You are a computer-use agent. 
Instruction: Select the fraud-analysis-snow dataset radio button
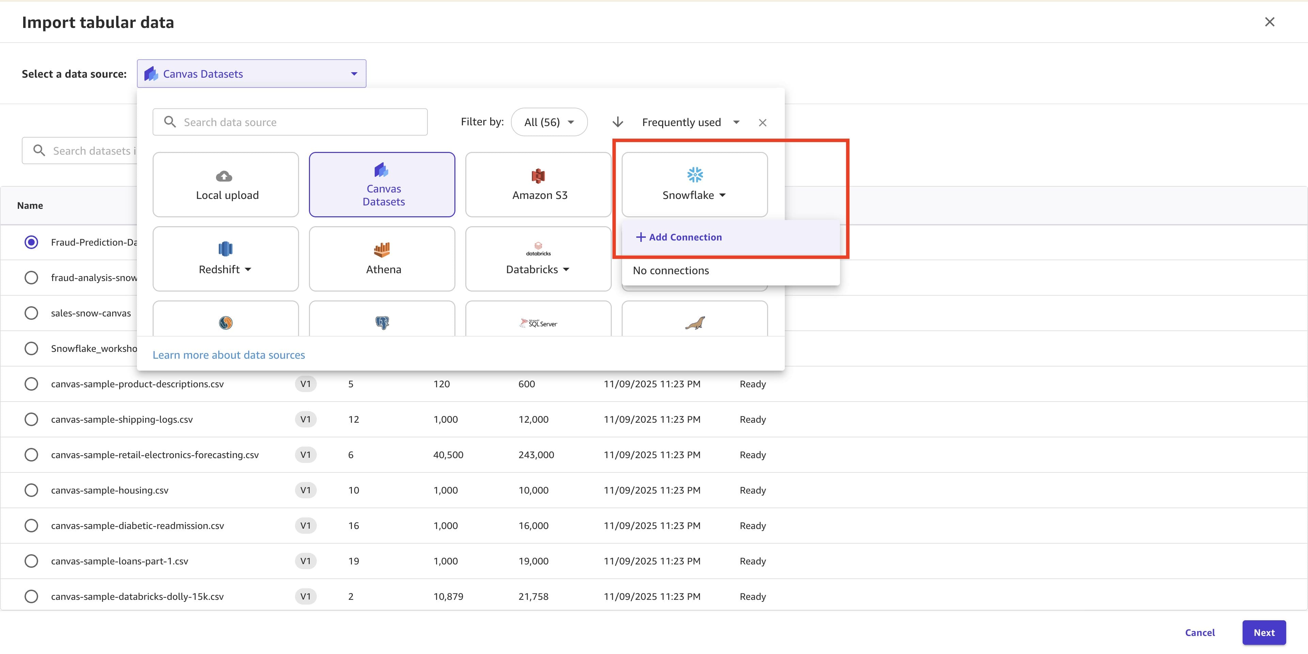31,278
